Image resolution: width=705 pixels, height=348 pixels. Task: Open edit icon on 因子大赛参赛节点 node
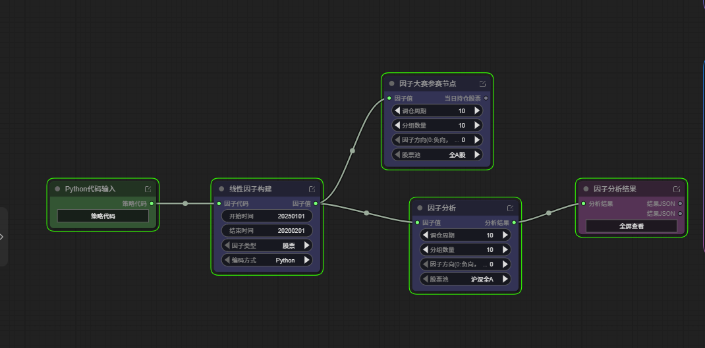point(483,84)
